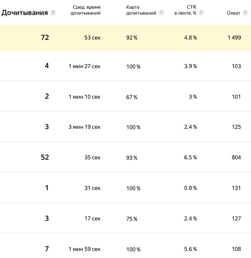Screen dimensions: 251x258
Task: Click the Карта дочитываний column header
Action: (x=141, y=10)
